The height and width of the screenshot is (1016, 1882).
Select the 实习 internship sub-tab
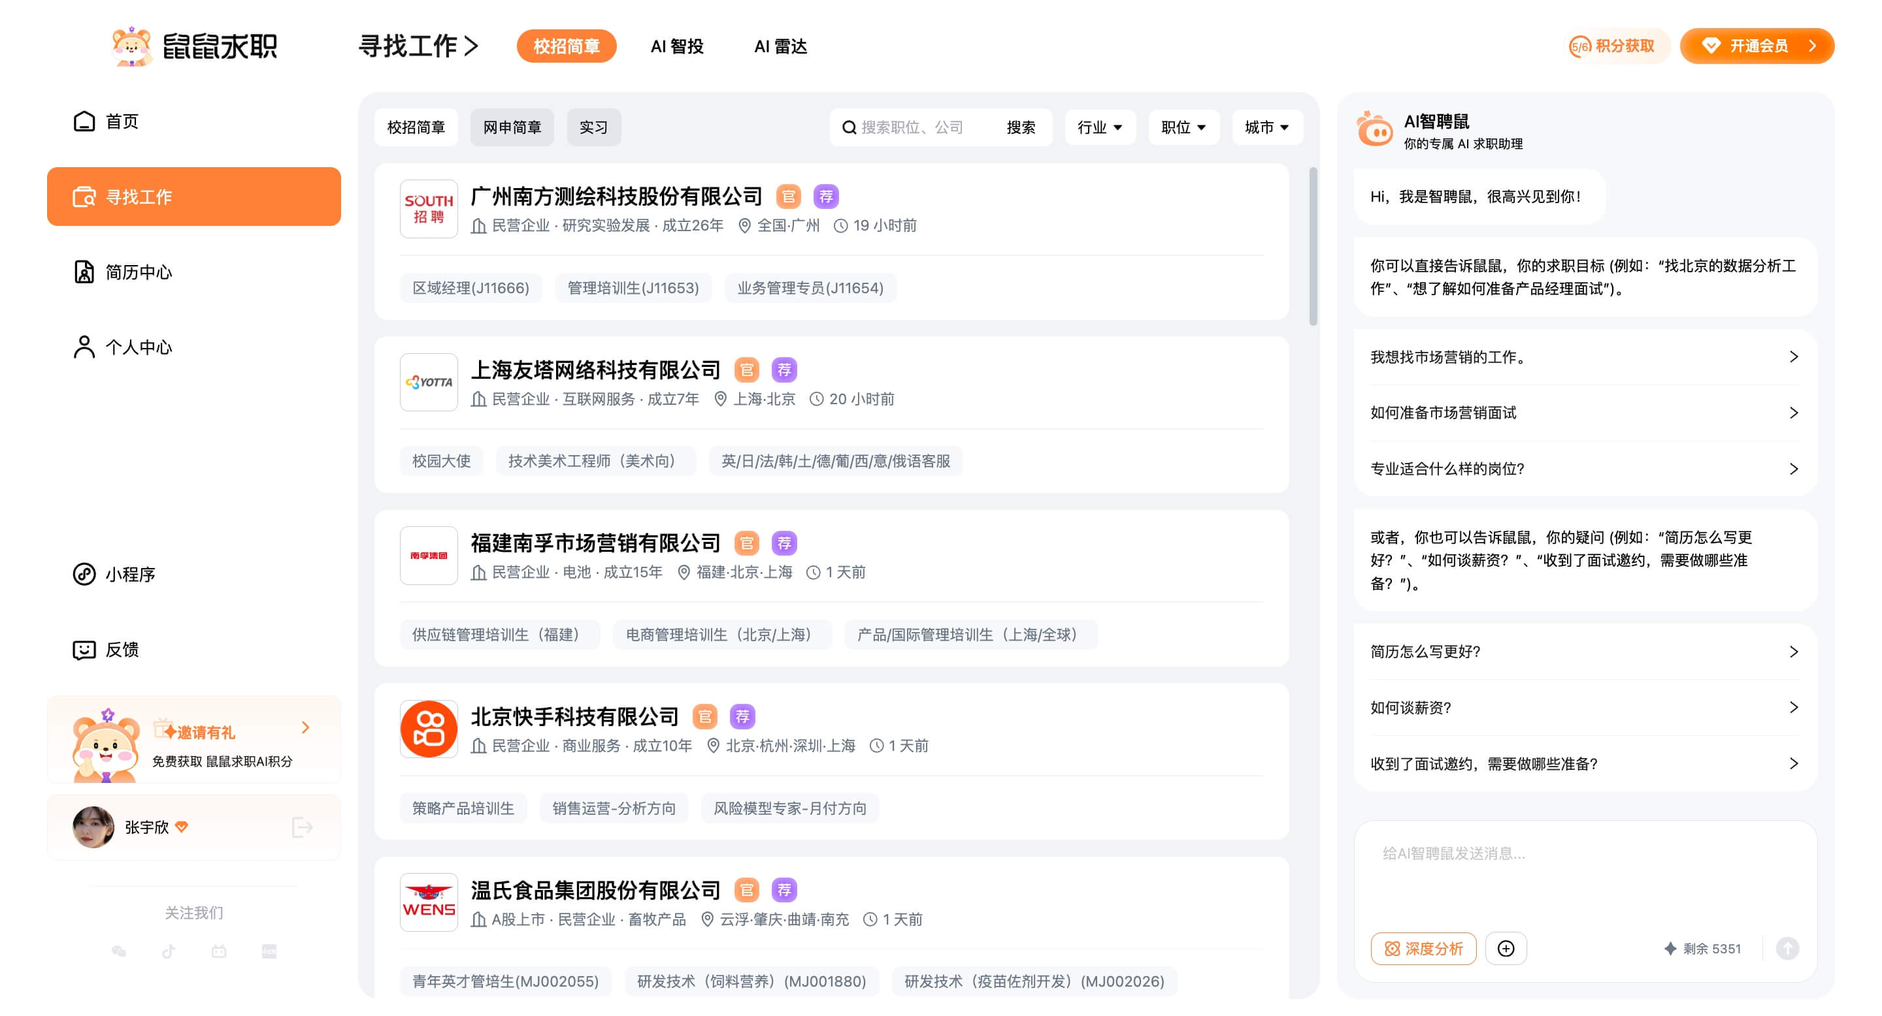click(594, 127)
